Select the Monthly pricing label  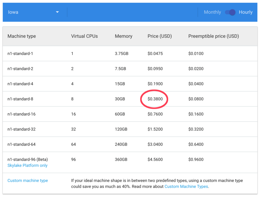(212, 12)
